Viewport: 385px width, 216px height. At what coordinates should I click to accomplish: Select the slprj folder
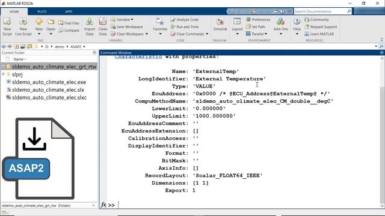(17, 74)
